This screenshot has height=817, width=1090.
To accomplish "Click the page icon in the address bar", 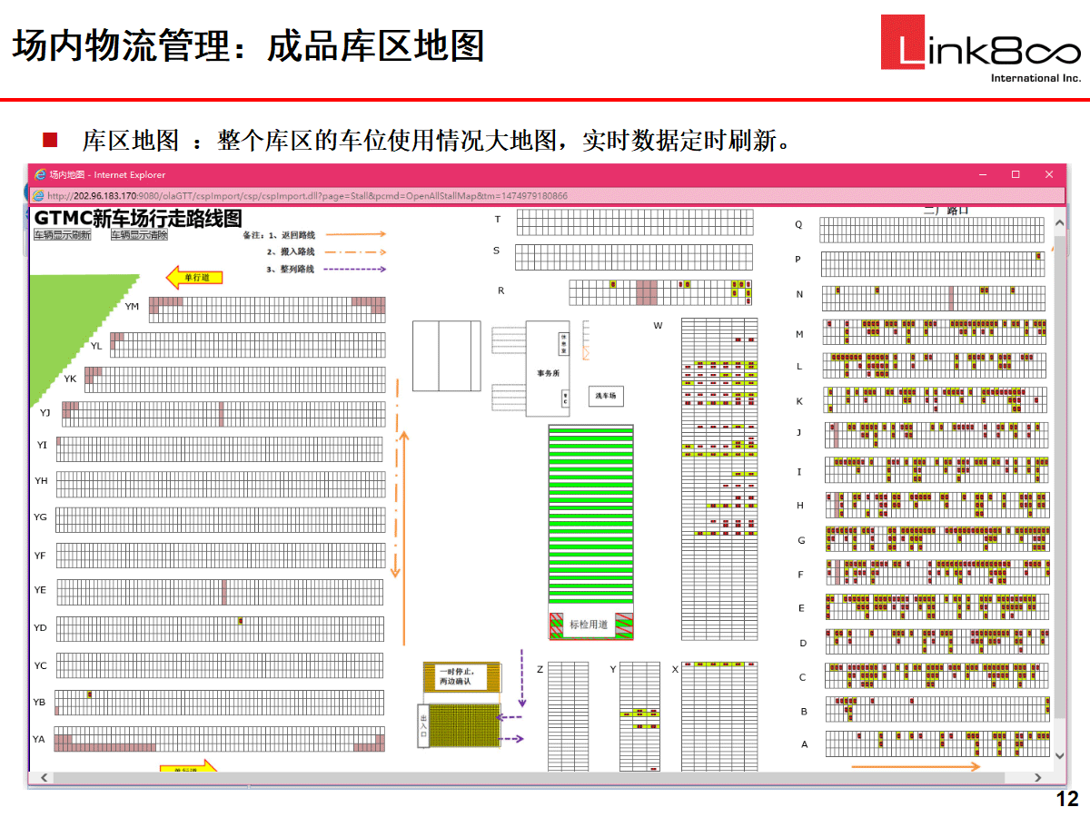I will pos(38,195).
